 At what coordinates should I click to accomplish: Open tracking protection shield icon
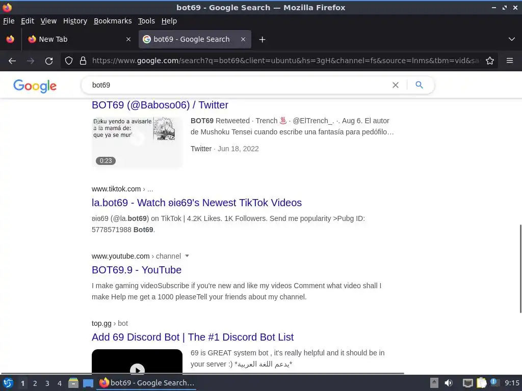pos(69,61)
